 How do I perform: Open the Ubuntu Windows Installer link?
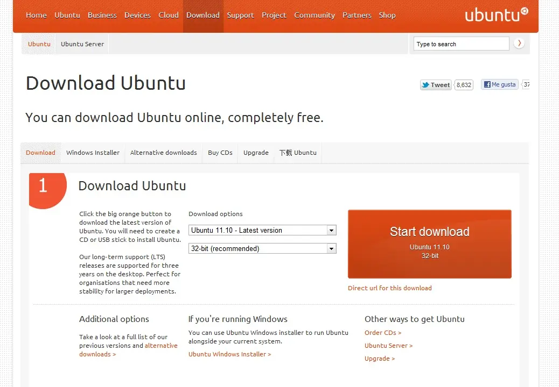click(229, 354)
